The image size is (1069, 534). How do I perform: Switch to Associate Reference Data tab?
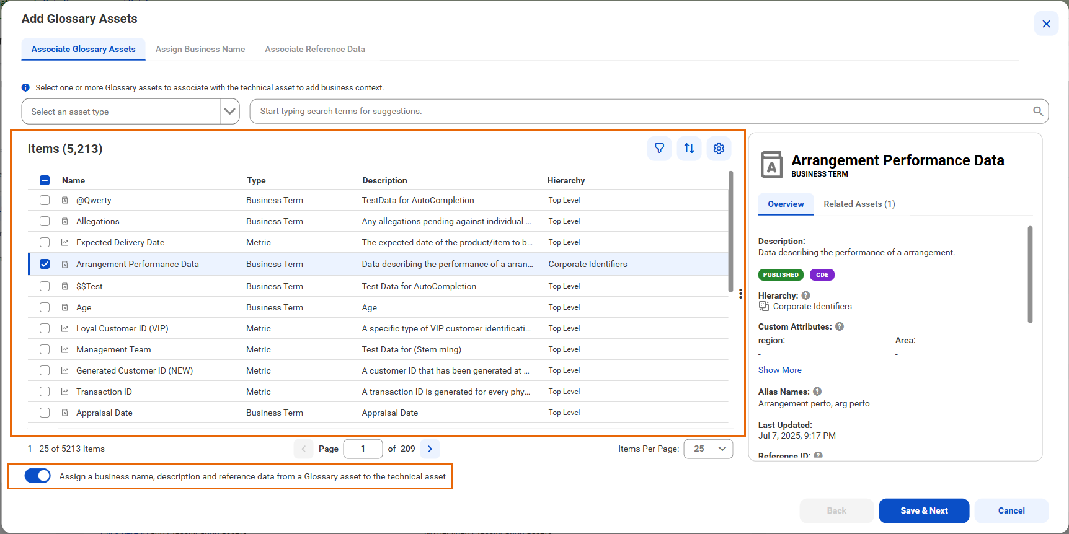pyautogui.click(x=315, y=49)
